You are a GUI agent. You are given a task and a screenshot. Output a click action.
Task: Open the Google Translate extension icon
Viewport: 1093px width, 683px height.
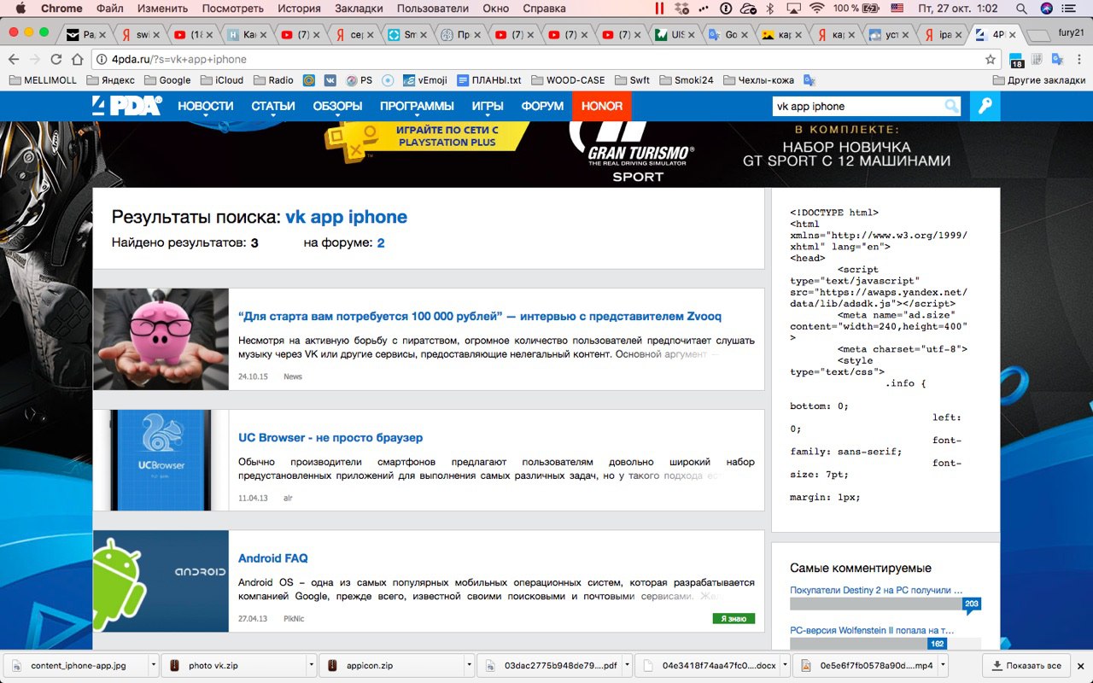1057,60
